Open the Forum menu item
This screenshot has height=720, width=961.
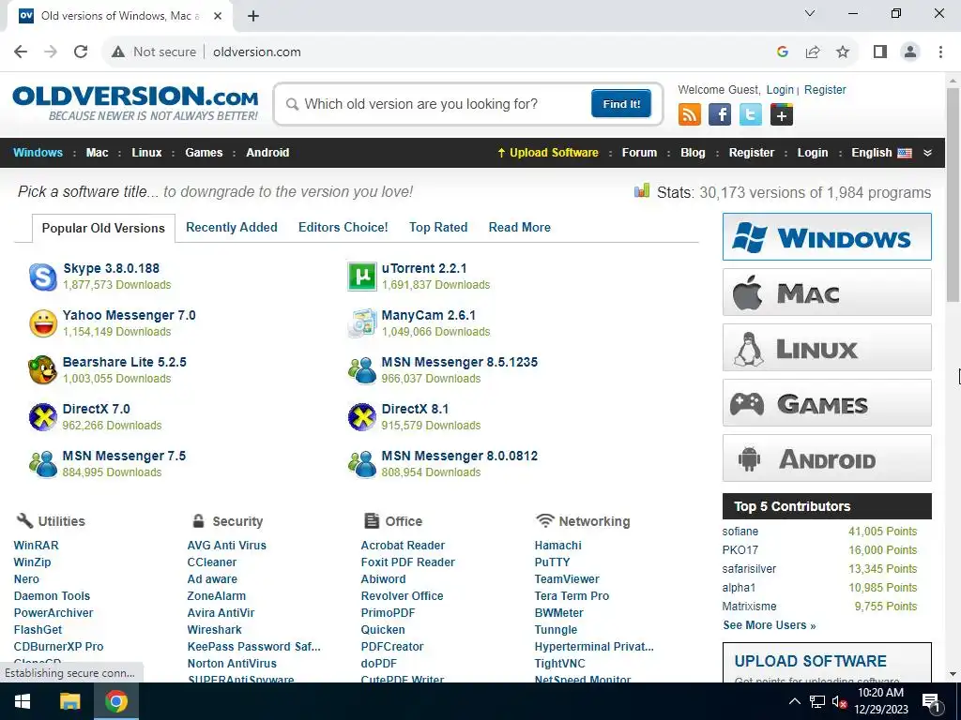(x=639, y=153)
